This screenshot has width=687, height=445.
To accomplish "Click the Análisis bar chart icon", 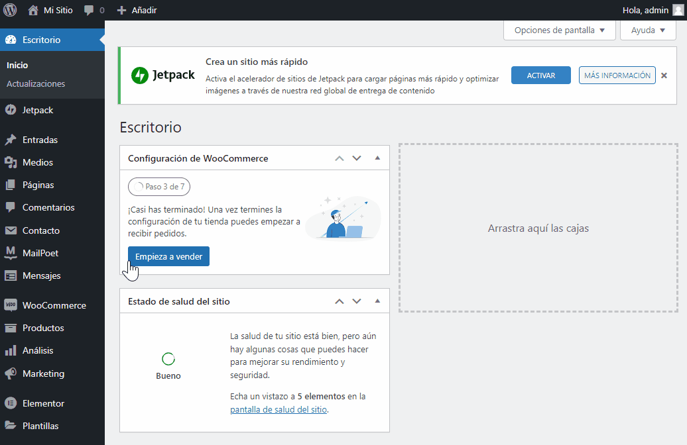I will (x=11, y=350).
